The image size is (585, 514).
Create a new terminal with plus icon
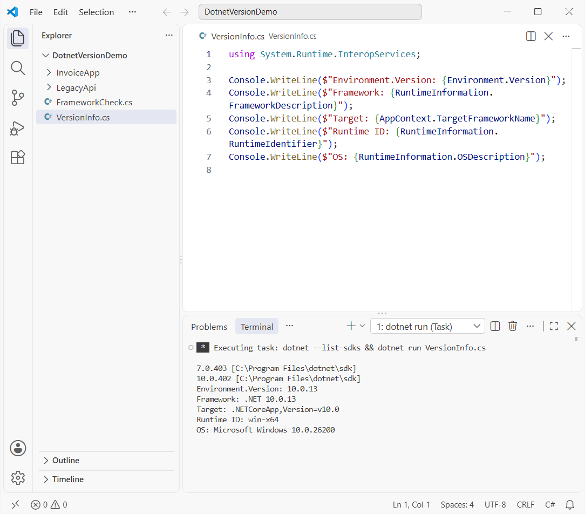351,326
